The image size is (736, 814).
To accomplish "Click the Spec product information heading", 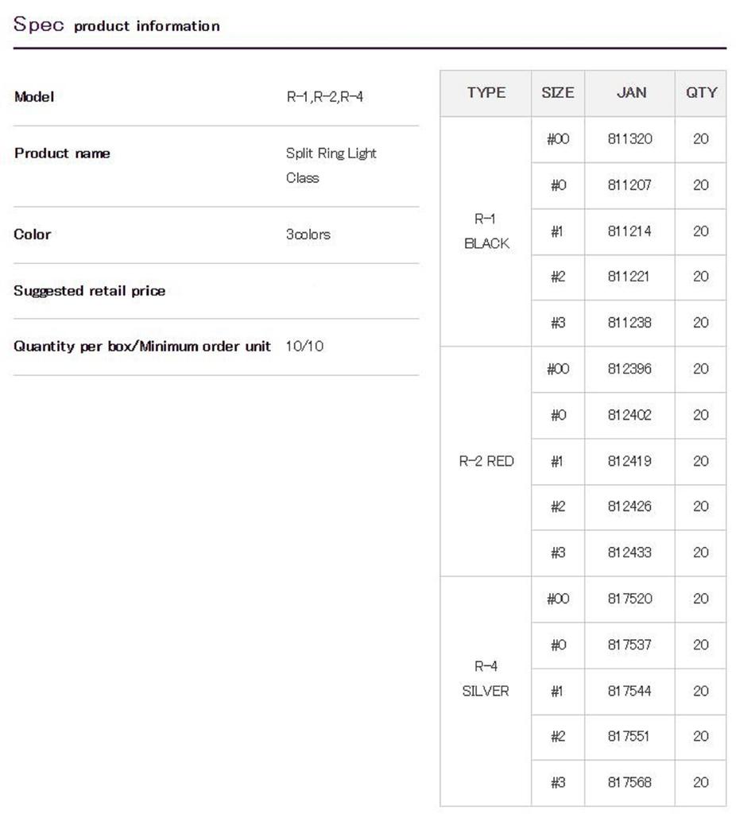I will [117, 25].
